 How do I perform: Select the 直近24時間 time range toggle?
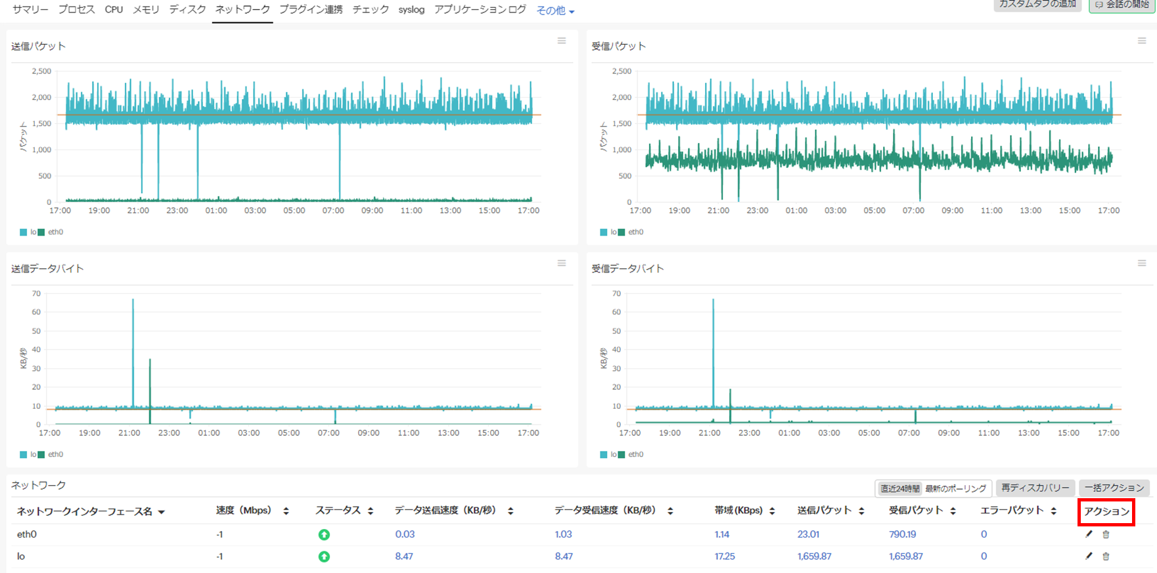899,488
